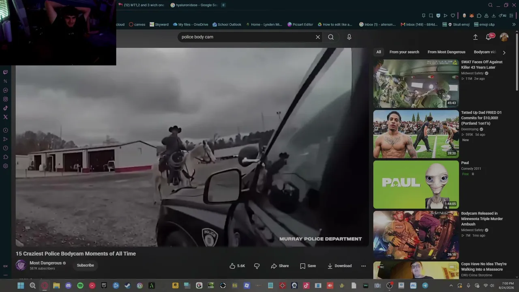The image size is (519, 292).
Task: Open more actions menu beside Download
Action: [x=363, y=266]
